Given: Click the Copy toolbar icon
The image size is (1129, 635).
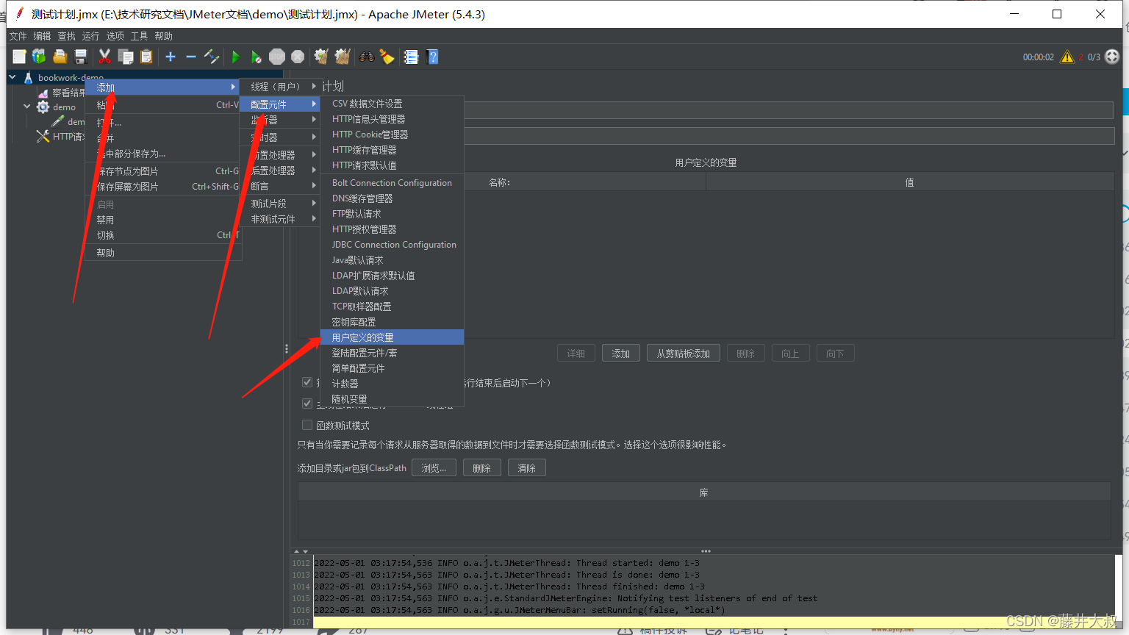Looking at the screenshot, I should (126, 57).
